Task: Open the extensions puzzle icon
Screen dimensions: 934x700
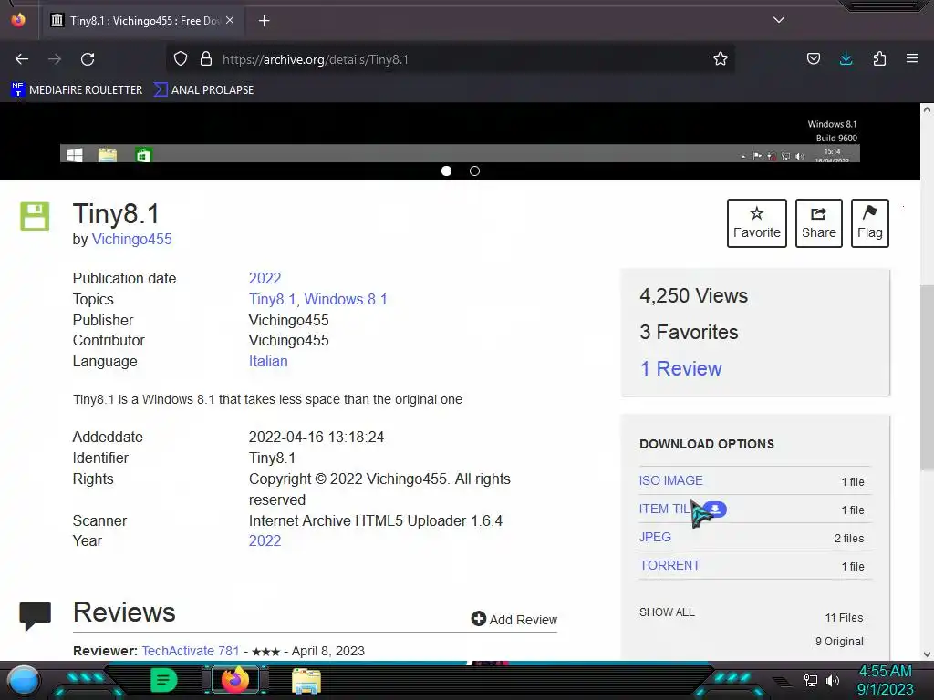Action: (x=879, y=58)
